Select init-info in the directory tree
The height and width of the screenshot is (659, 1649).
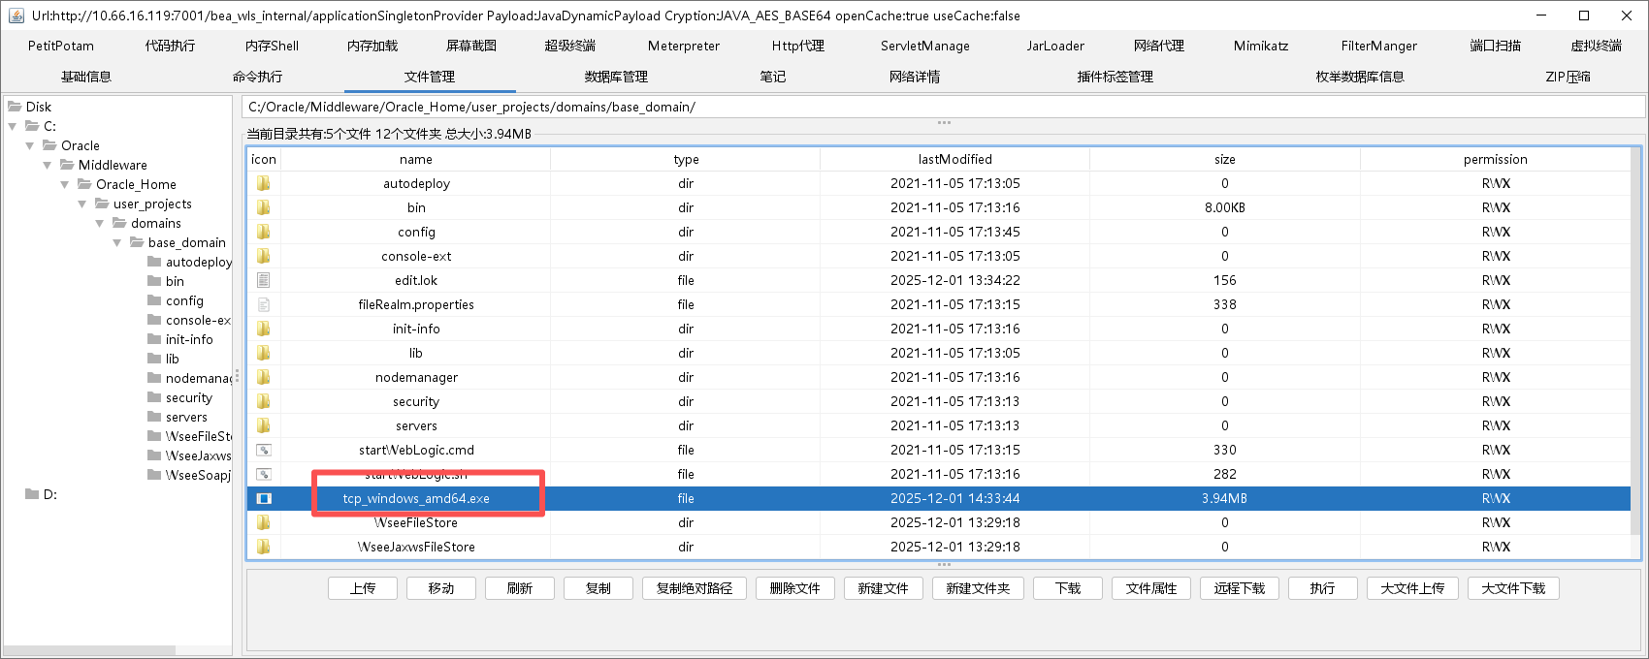click(189, 339)
